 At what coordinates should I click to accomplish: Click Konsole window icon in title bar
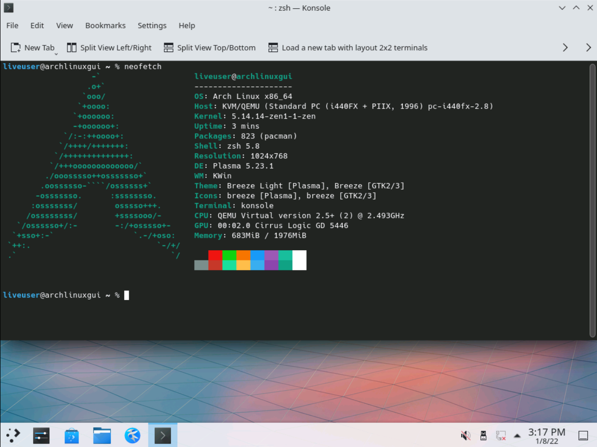pos(8,8)
